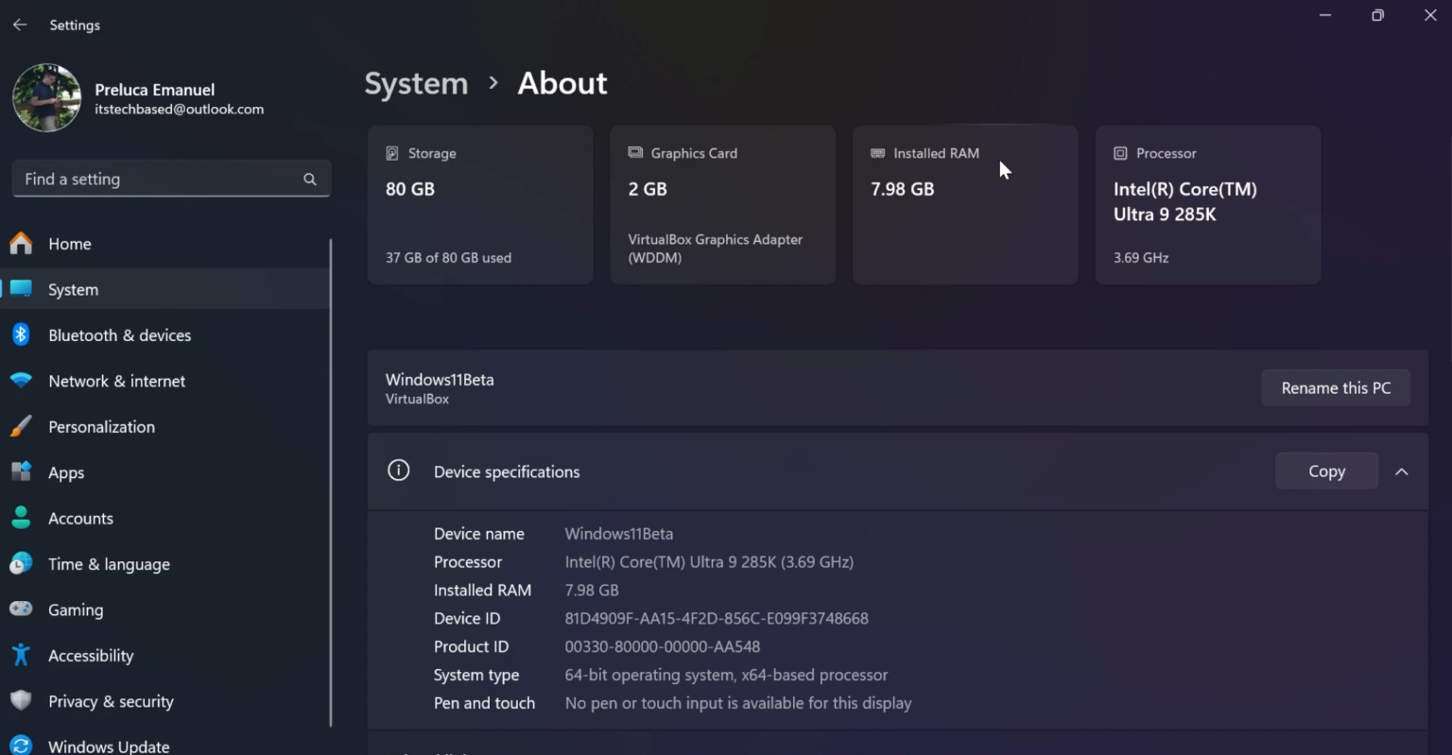This screenshot has width=1452, height=755.
Task: Click the Find a setting field
Action: [142, 179]
